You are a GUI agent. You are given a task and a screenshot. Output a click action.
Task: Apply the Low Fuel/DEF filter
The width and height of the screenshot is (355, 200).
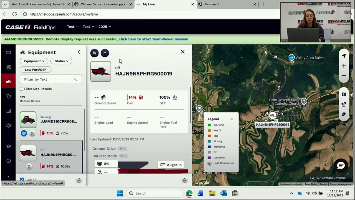(35, 69)
